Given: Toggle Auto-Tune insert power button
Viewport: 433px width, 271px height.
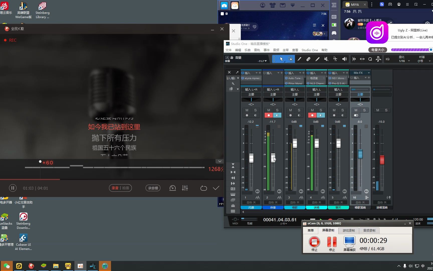Looking at the screenshot, I should pyautogui.click(x=286, y=78).
